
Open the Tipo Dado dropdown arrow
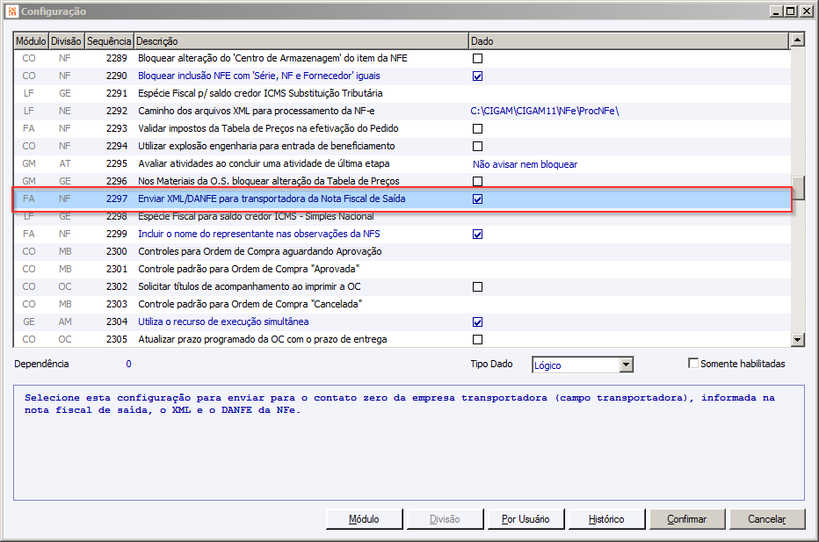point(626,365)
